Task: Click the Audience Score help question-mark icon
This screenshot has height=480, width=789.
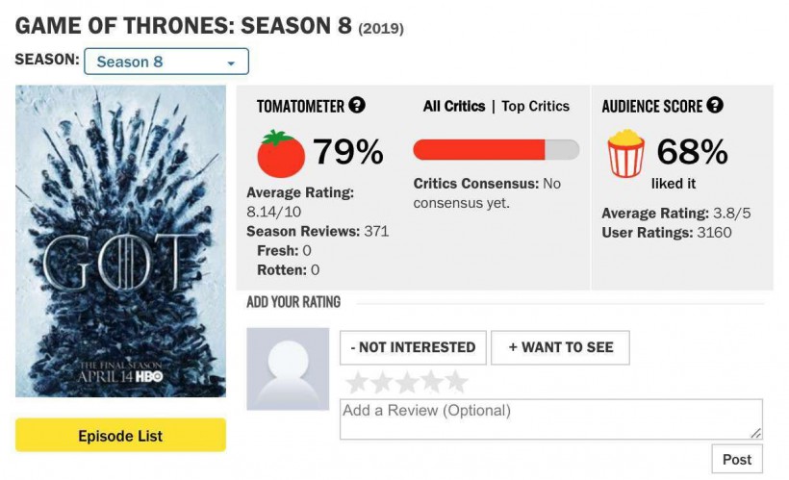Action: (715, 105)
